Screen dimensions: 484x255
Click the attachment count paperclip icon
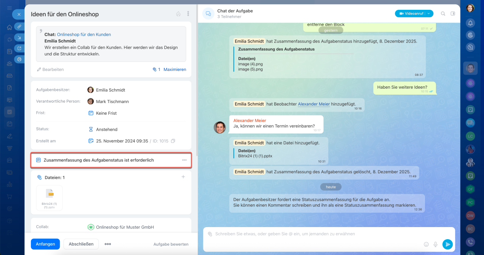pos(156,69)
